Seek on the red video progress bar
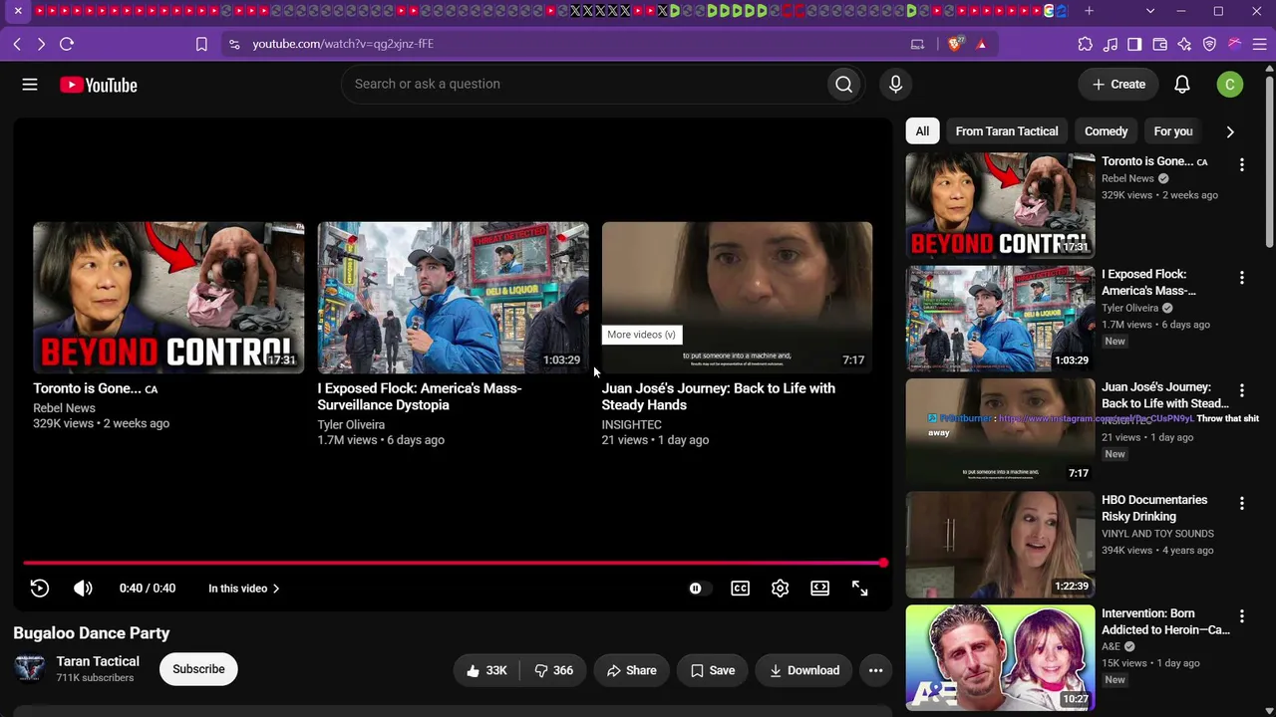Screen dimensions: 1276x717 (454, 564)
